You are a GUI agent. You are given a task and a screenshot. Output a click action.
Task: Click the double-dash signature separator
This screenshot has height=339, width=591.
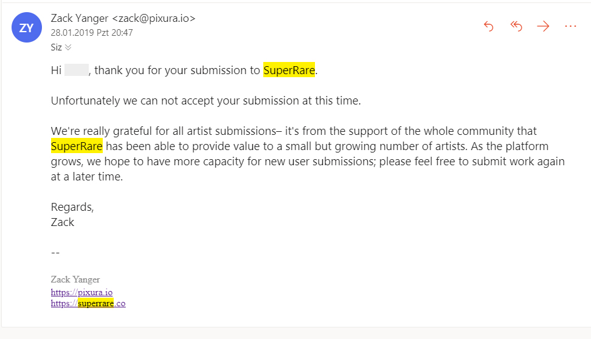pyautogui.click(x=55, y=253)
